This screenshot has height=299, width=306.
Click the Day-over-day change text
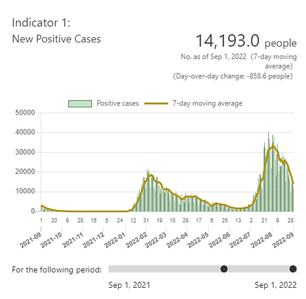click(233, 76)
